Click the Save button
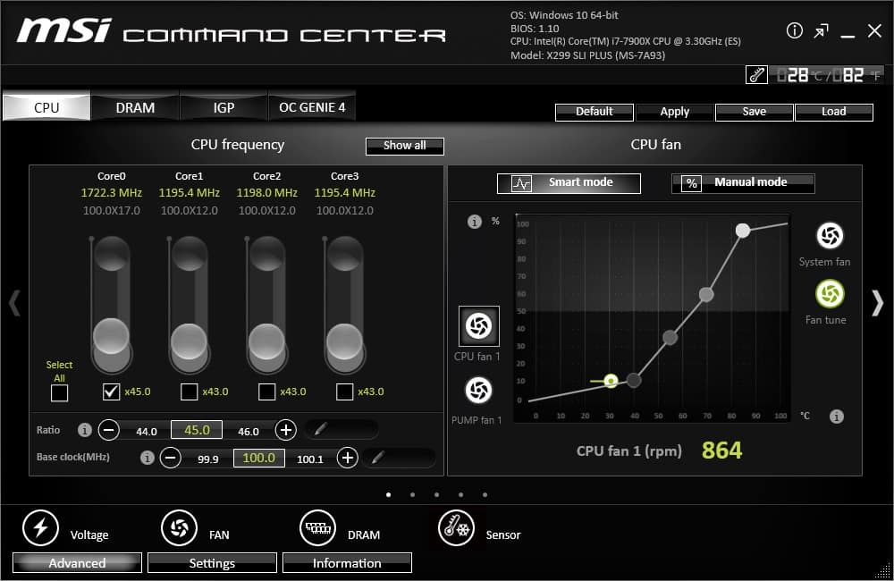 coord(755,112)
